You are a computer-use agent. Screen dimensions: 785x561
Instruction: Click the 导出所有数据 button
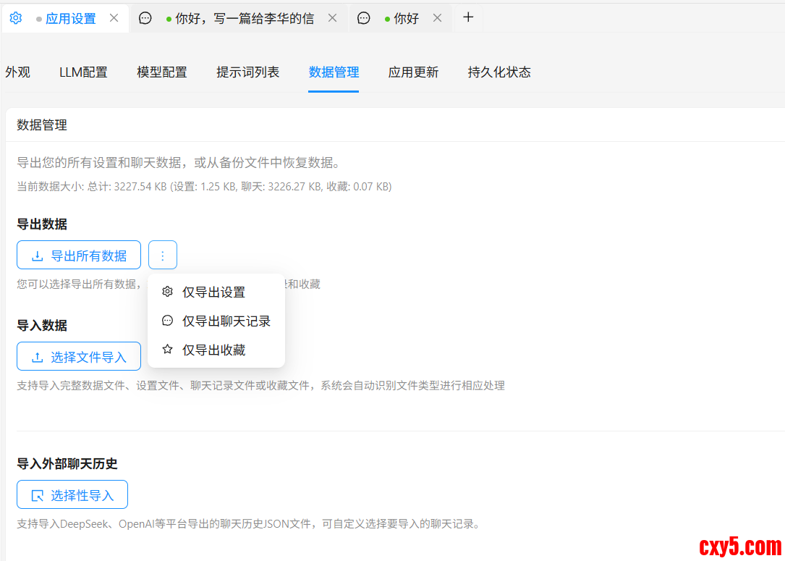click(x=79, y=256)
